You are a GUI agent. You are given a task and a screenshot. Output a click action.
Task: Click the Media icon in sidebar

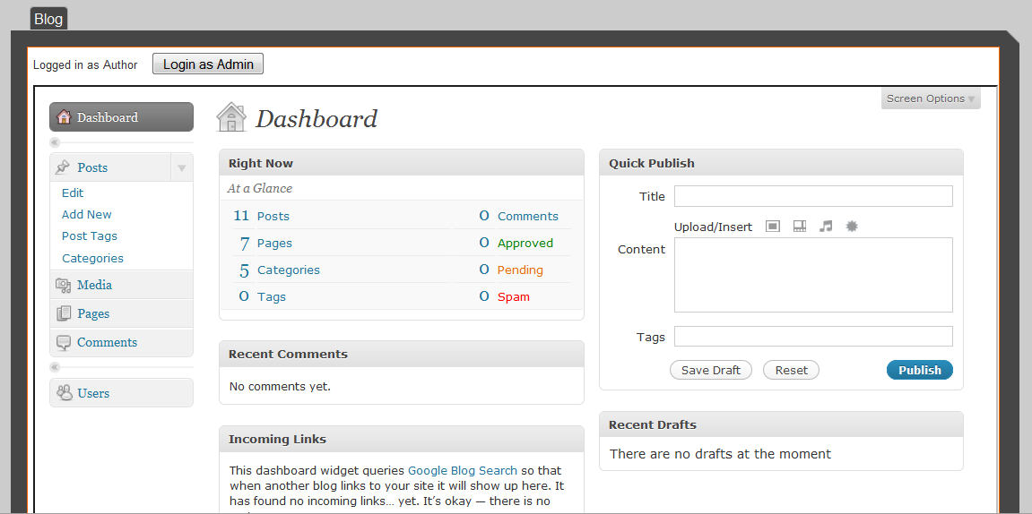pos(63,285)
